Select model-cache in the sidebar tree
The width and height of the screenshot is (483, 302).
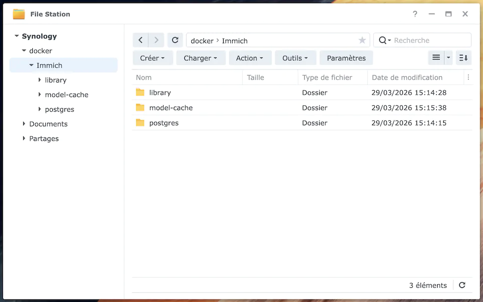[66, 95]
